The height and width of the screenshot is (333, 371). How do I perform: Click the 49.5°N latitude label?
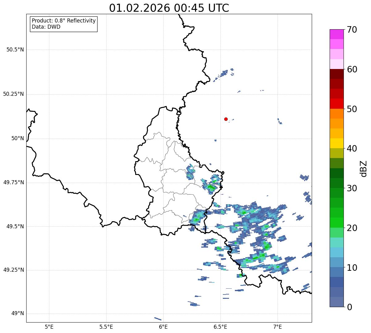tap(15, 226)
